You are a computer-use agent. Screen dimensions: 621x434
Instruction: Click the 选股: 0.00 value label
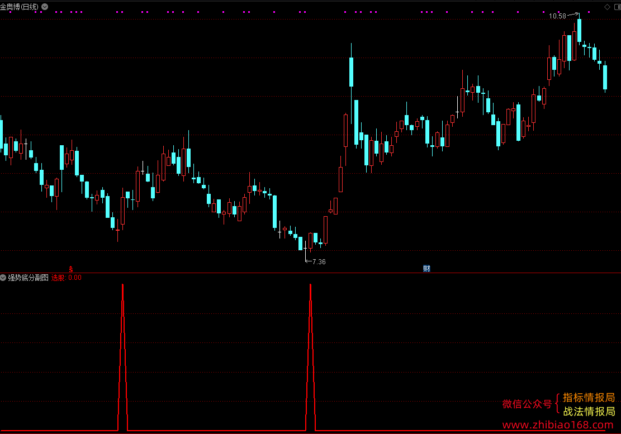click(67, 278)
